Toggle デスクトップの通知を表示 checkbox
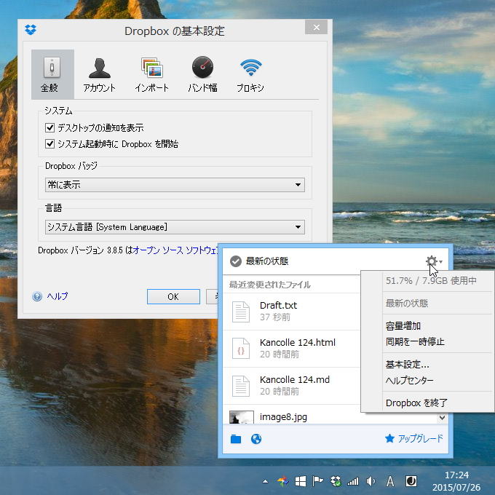 [50, 127]
